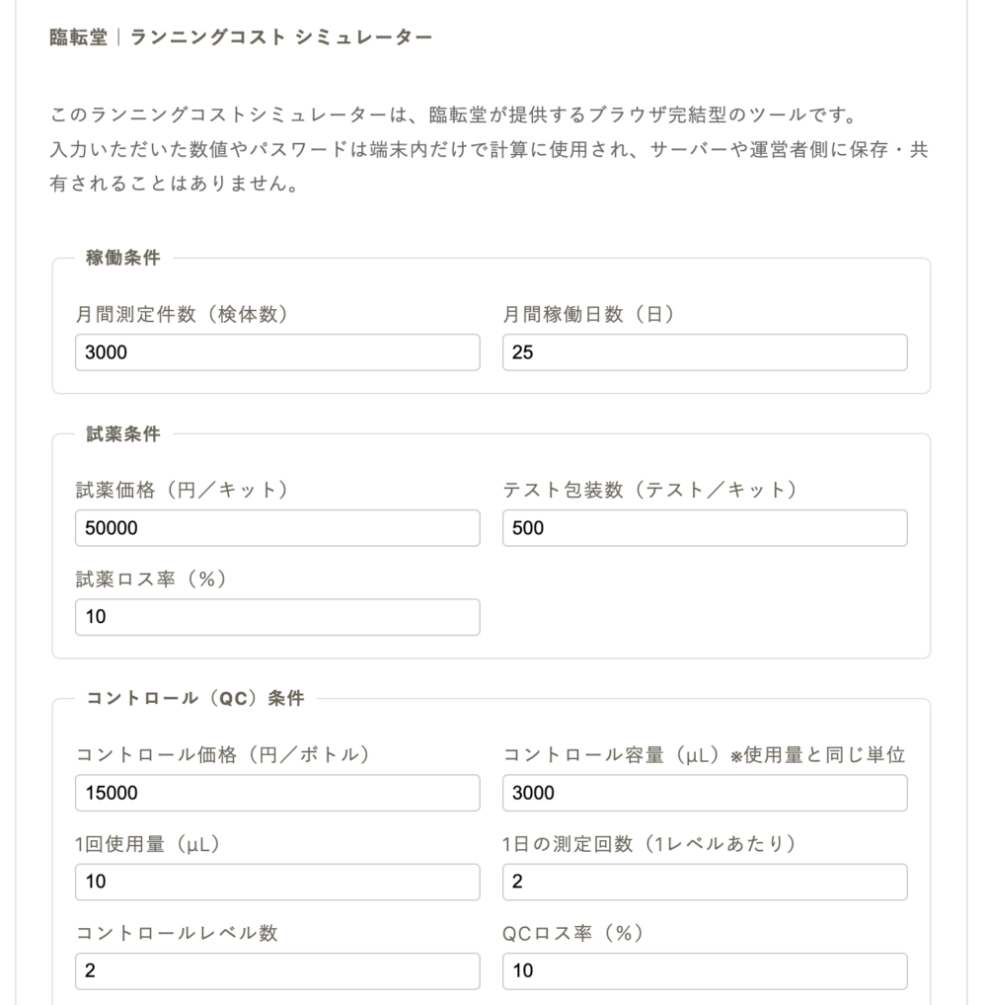
Task: Click the privacy explanation paragraph text
Action: coord(489,148)
